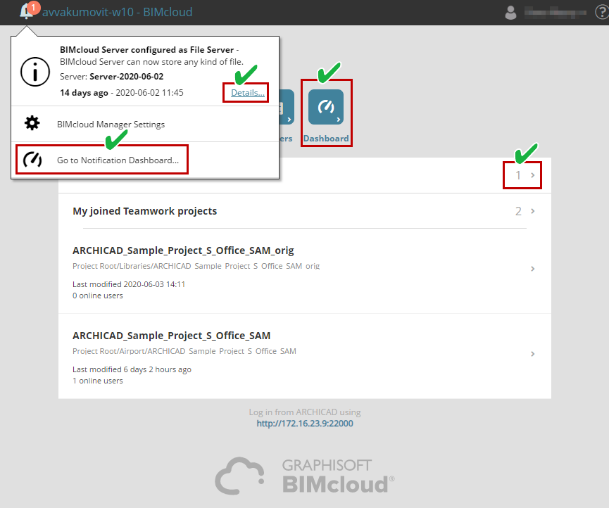Viewport: 609px width, 508px height.
Task: Open chevron for Airport S_Office_SAM row
Action: [x=532, y=354]
